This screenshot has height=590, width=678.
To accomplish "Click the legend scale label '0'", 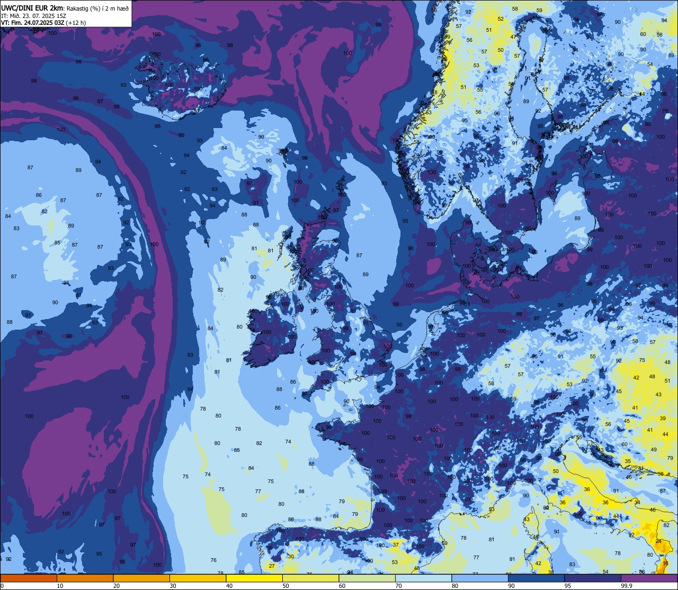I will click(x=2, y=586).
